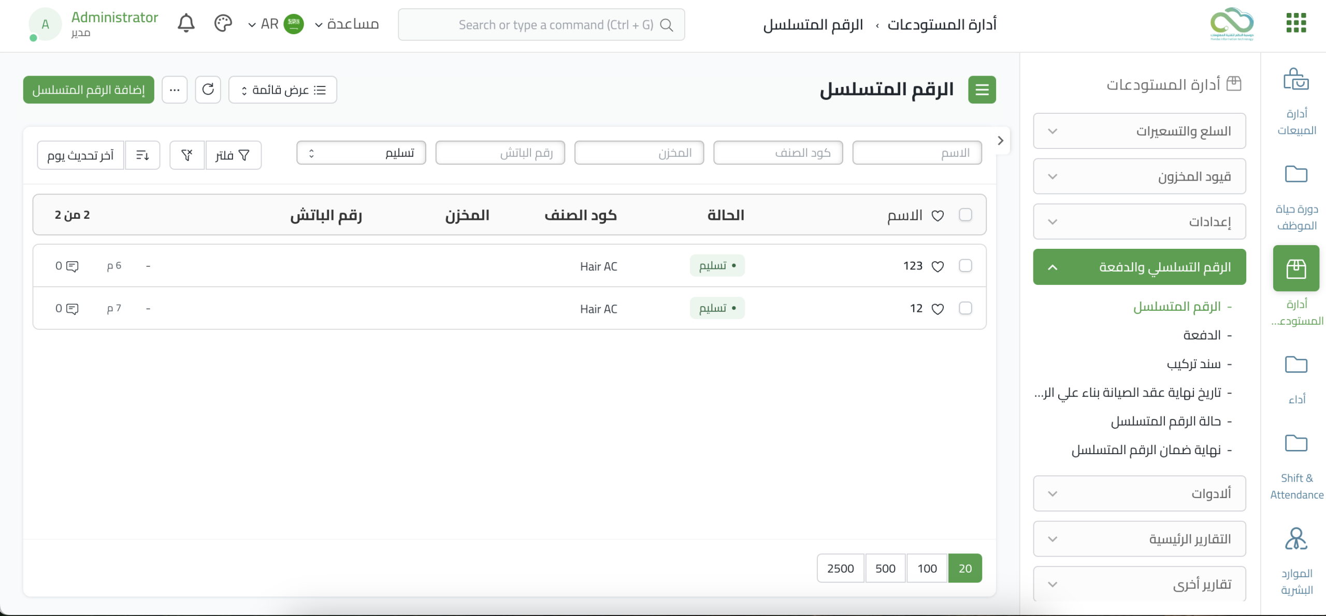
Task: Clear filters with crossed funnel icon
Action: pyautogui.click(x=187, y=155)
